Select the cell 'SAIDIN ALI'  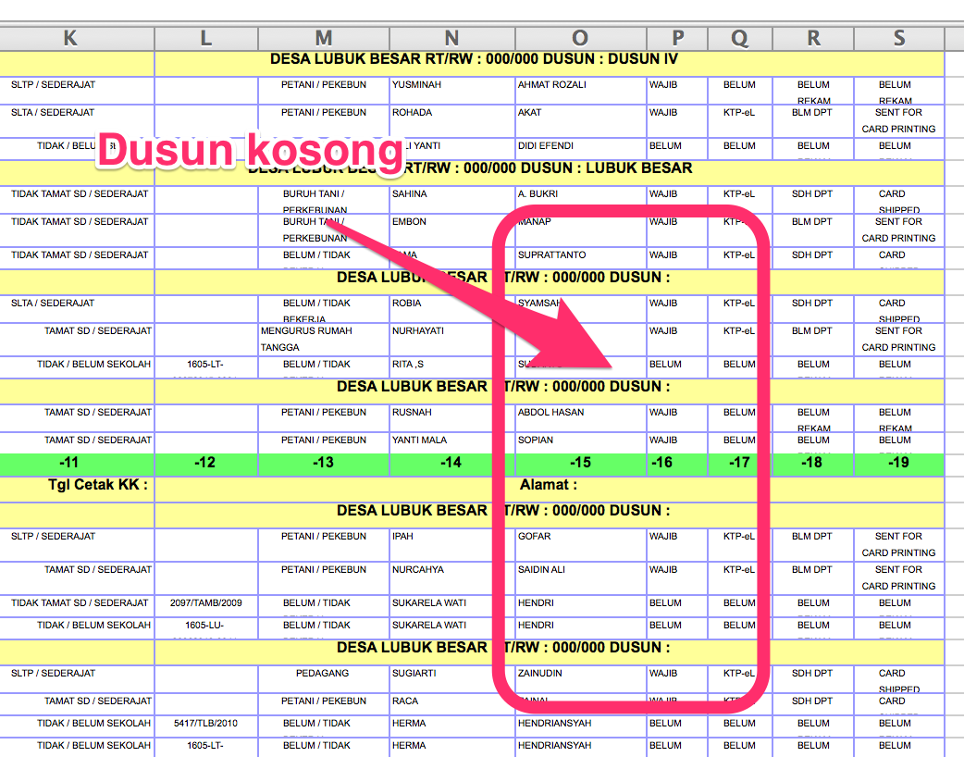point(580,578)
